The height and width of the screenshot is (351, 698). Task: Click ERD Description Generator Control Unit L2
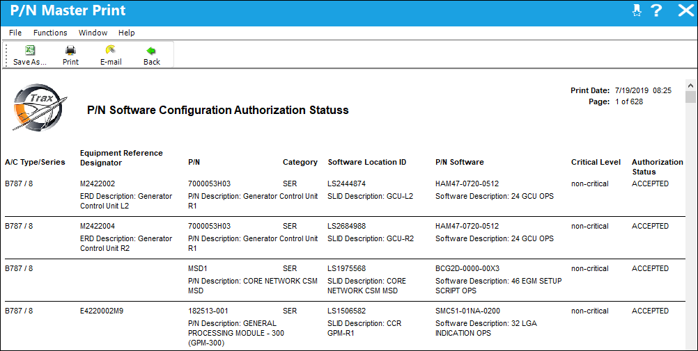(x=126, y=201)
